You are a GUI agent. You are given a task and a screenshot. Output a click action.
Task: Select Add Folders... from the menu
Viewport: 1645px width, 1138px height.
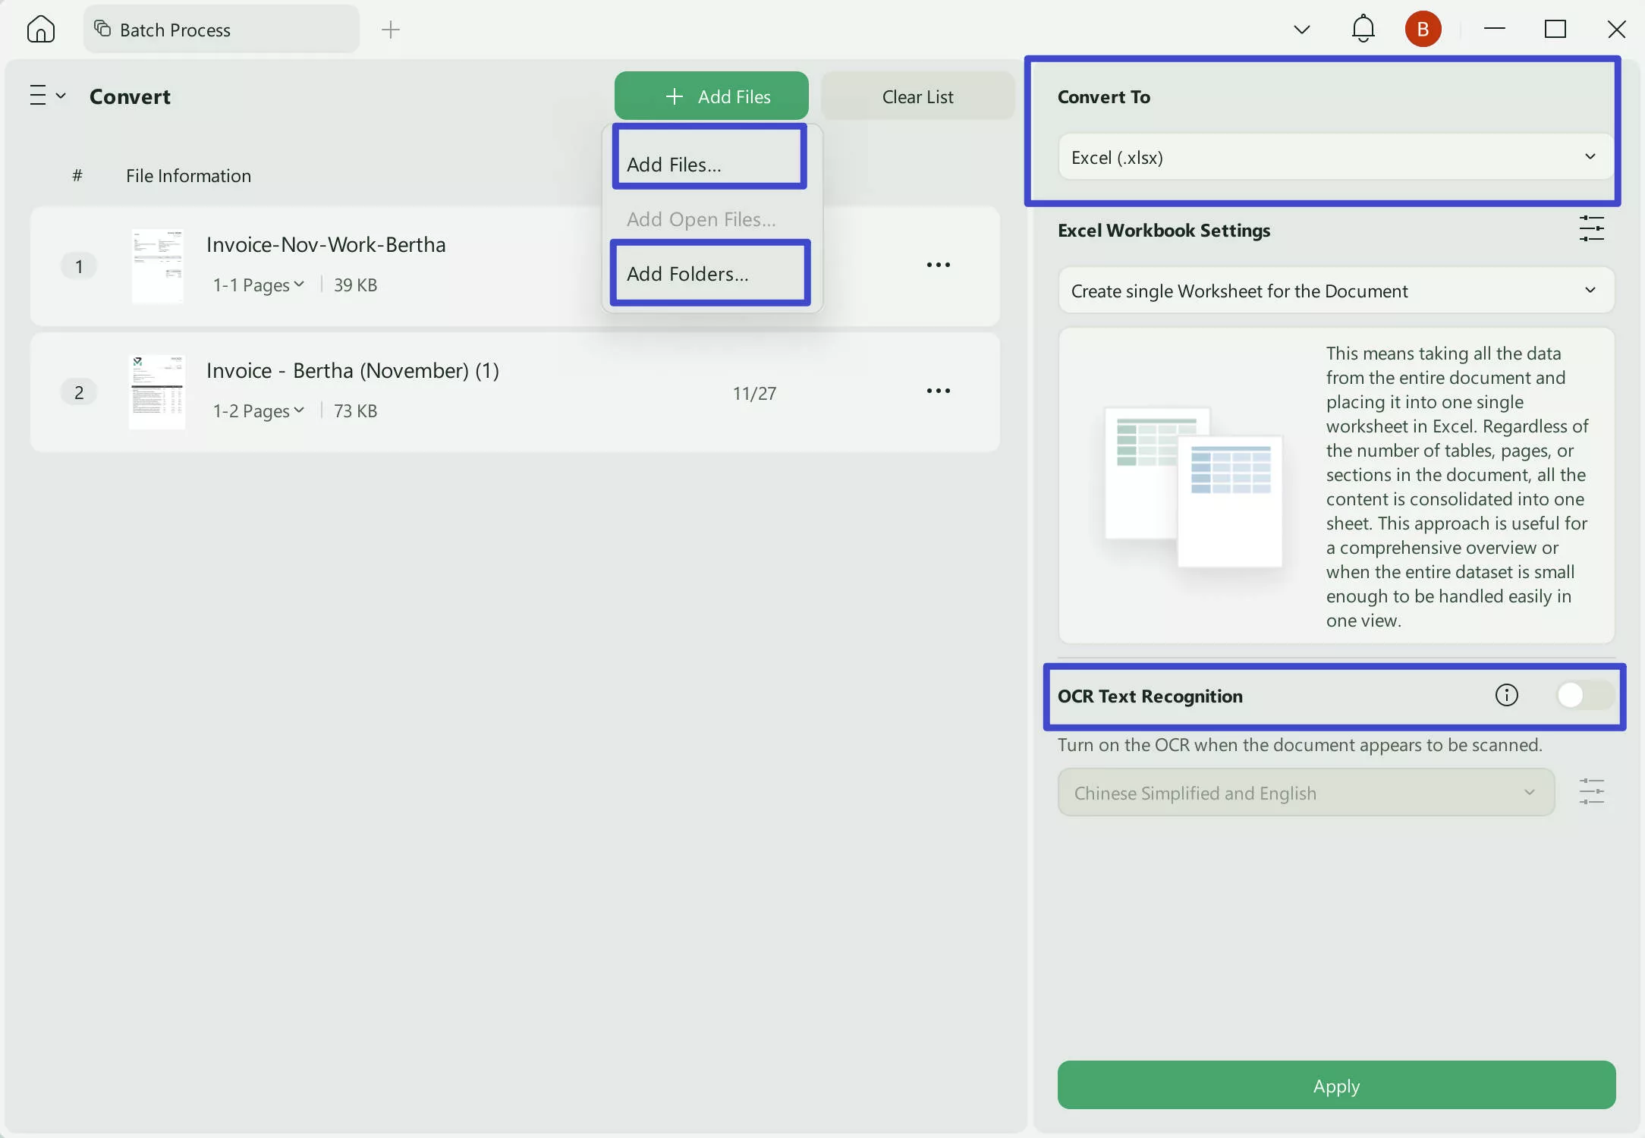[709, 273]
